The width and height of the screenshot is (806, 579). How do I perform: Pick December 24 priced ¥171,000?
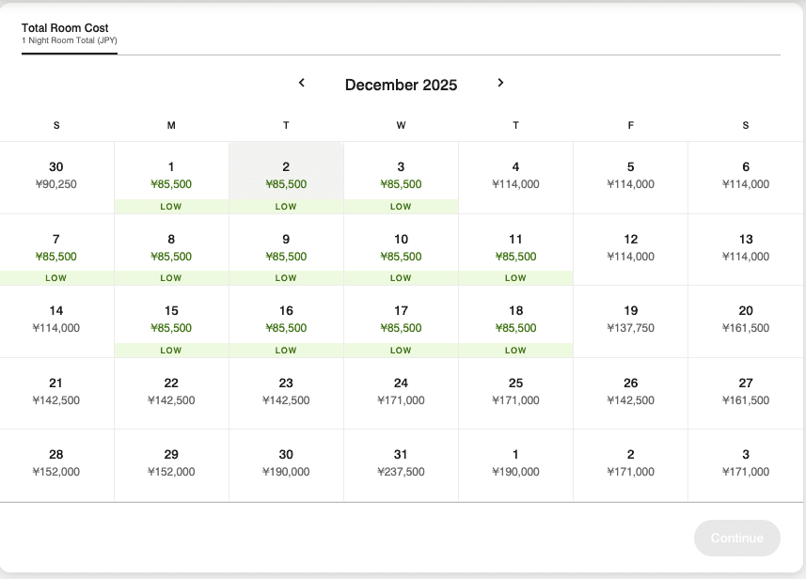[x=401, y=392]
